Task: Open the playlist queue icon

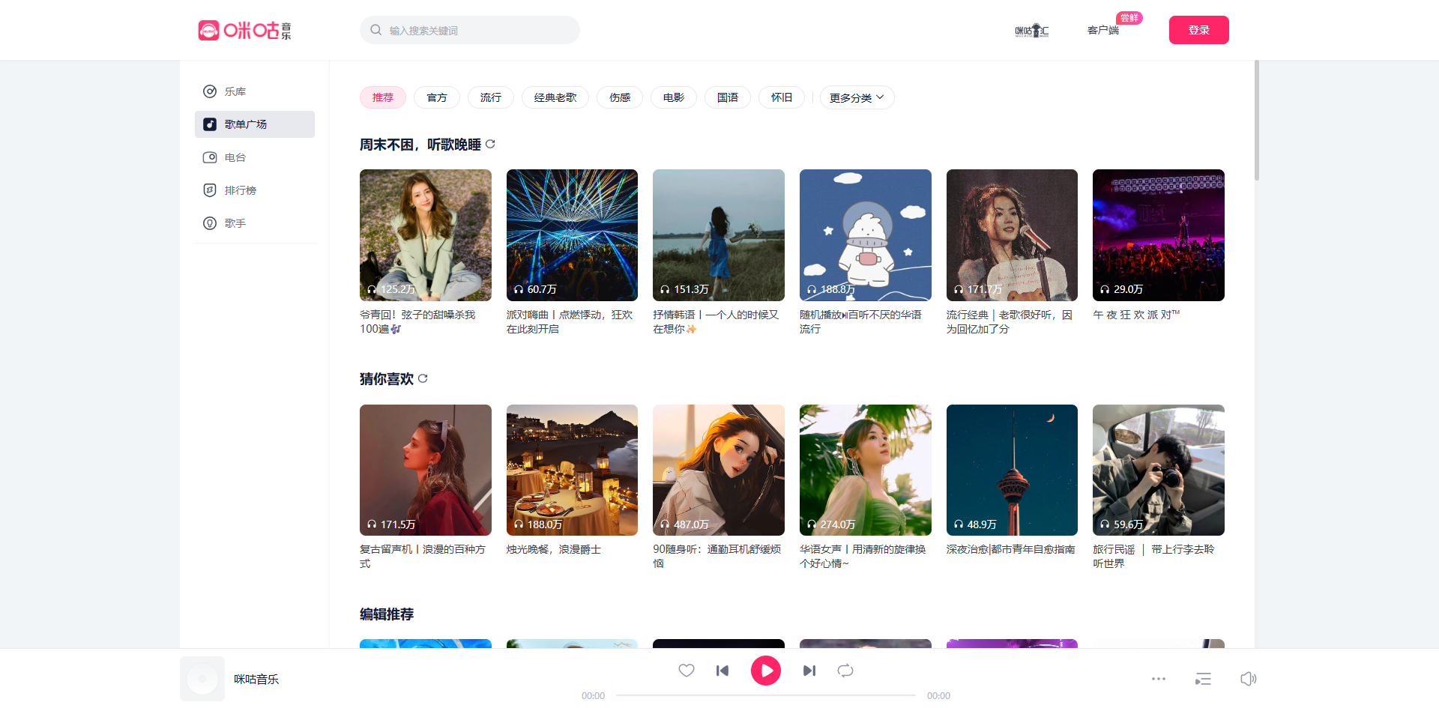Action: (x=1203, y=679)
